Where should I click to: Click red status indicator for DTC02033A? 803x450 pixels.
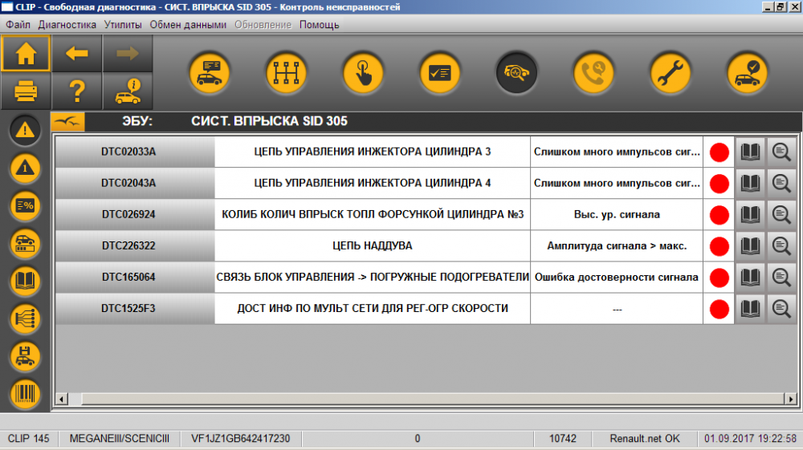[x=719, y=152]
